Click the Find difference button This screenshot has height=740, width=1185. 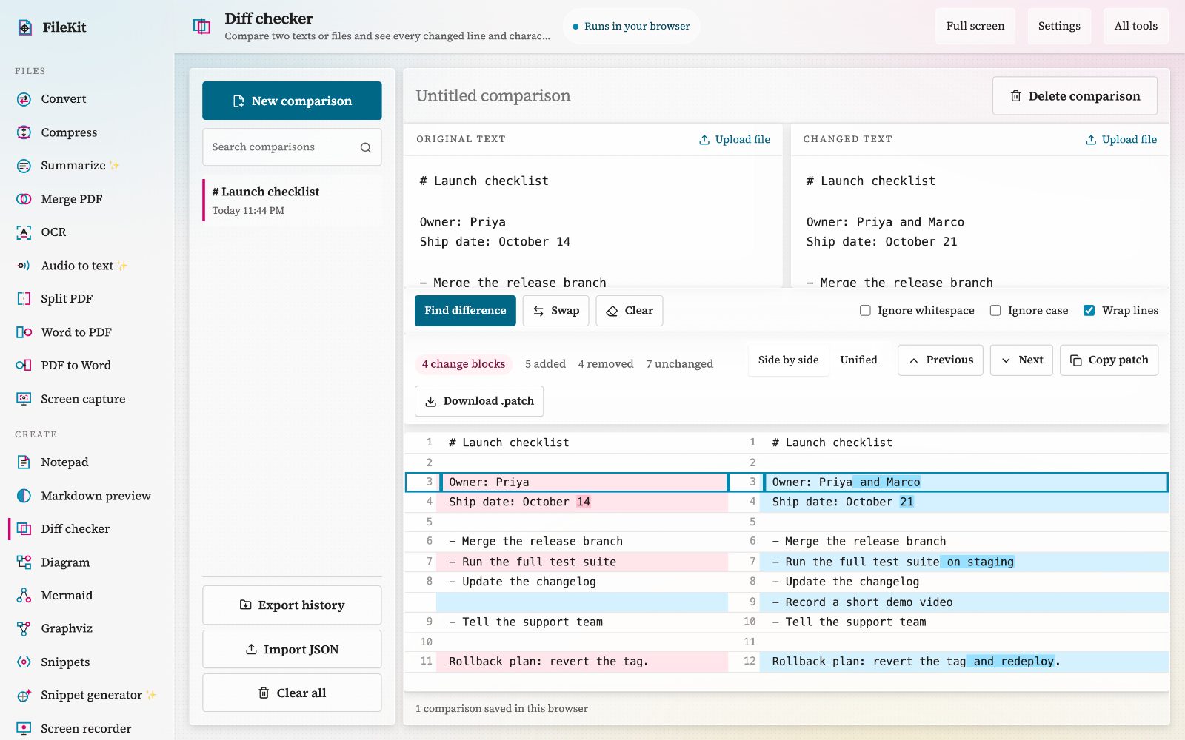click(465, 311)
